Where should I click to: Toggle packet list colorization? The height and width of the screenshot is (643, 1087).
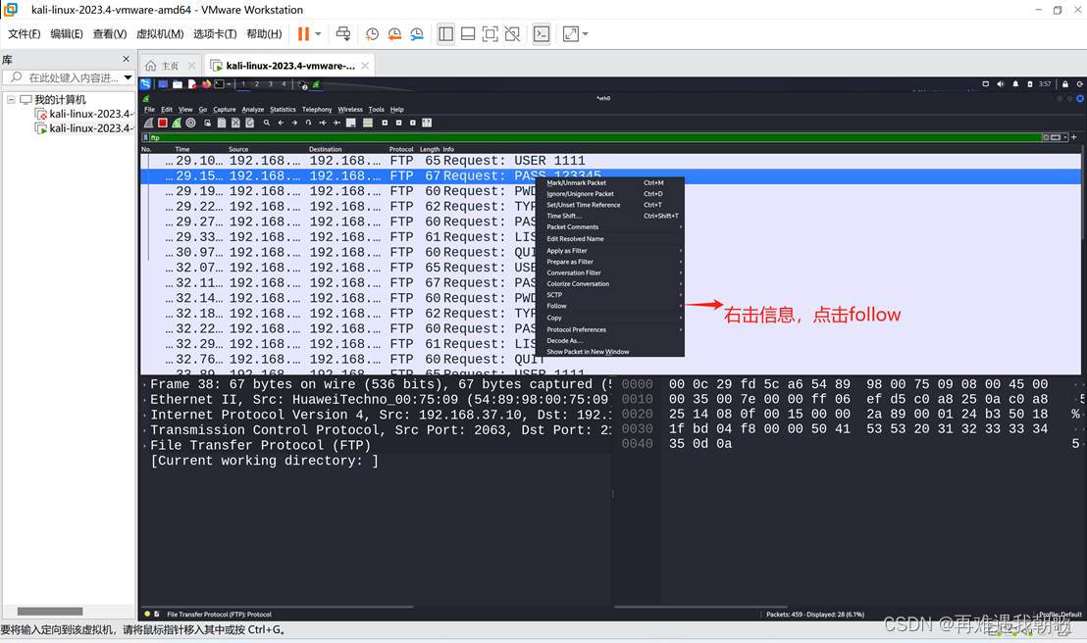tap(367, 123)
